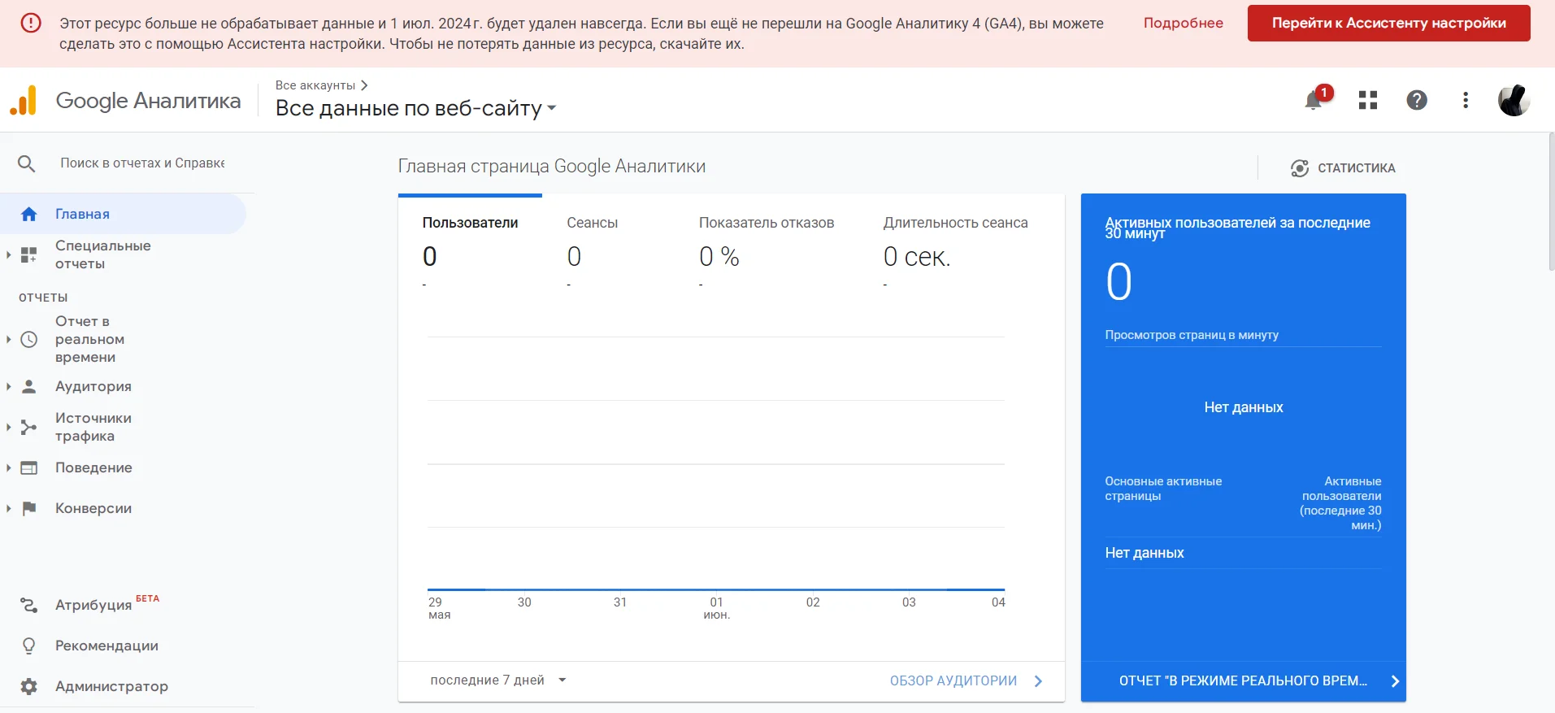
Task: Open Аудитория menu item
Action: click(93, 386)
